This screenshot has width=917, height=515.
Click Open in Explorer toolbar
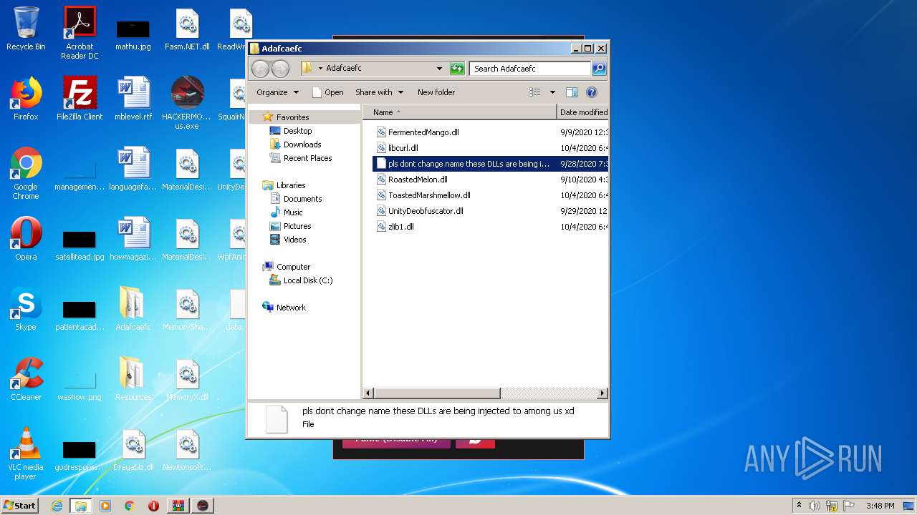(x=327, y=92)
